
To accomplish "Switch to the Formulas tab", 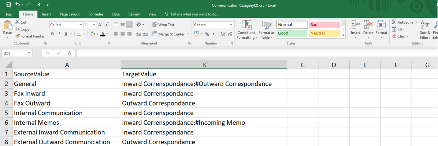I will pyautogui.click(x=96, y=14).
